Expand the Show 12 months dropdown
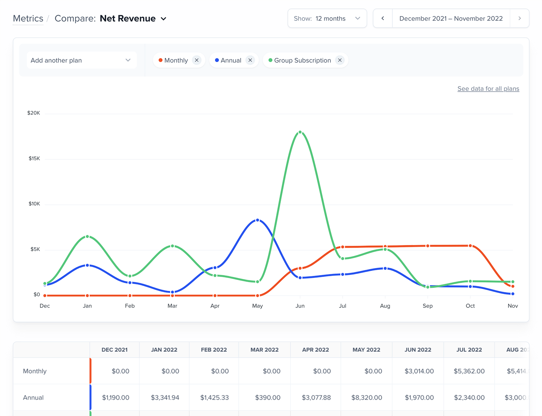The image size is (542, 416). pyautogui.click(x=327, y=18)
